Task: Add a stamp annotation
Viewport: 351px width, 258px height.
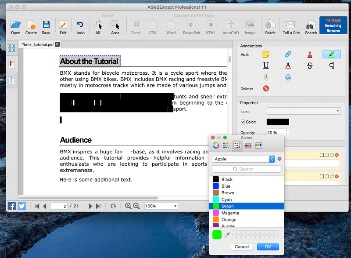Action: tap(310, 54)
